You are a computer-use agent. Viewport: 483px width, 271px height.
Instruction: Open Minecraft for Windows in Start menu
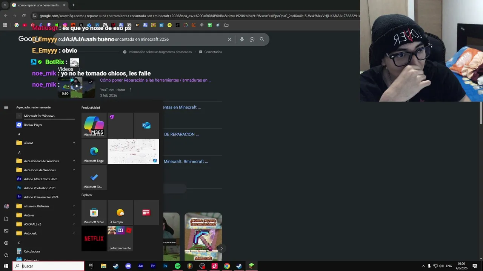(x=45, y=116)
